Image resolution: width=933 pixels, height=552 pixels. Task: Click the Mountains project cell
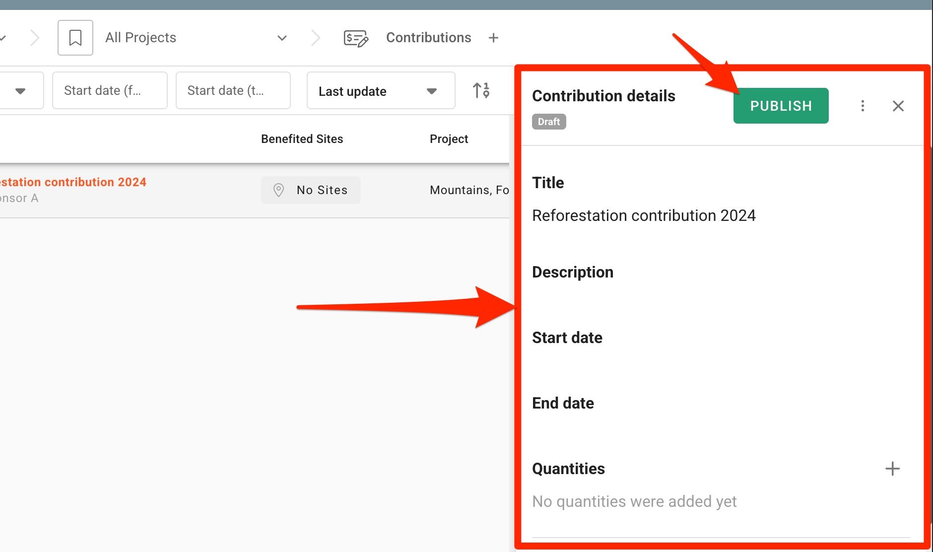pos(469,190)
